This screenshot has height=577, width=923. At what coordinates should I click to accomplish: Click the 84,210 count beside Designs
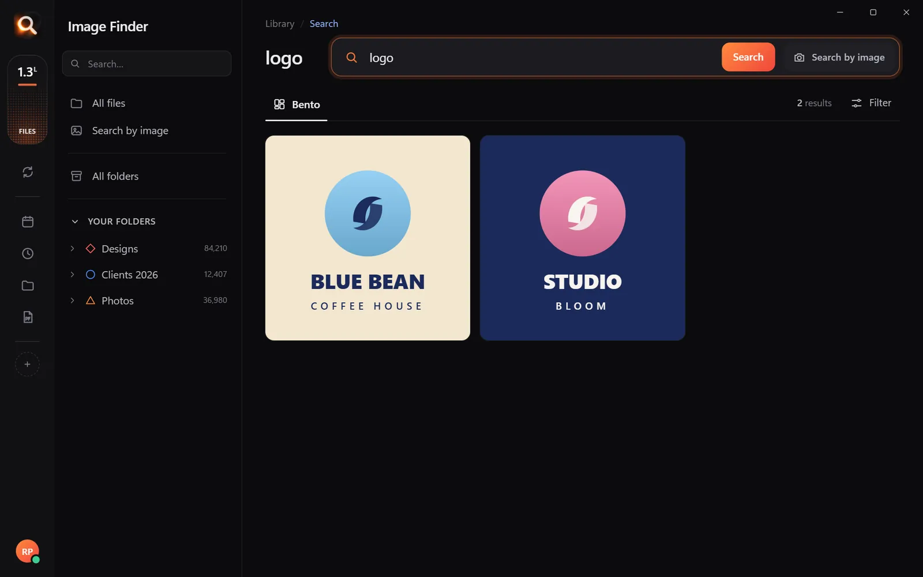click(x=216, y=248)
